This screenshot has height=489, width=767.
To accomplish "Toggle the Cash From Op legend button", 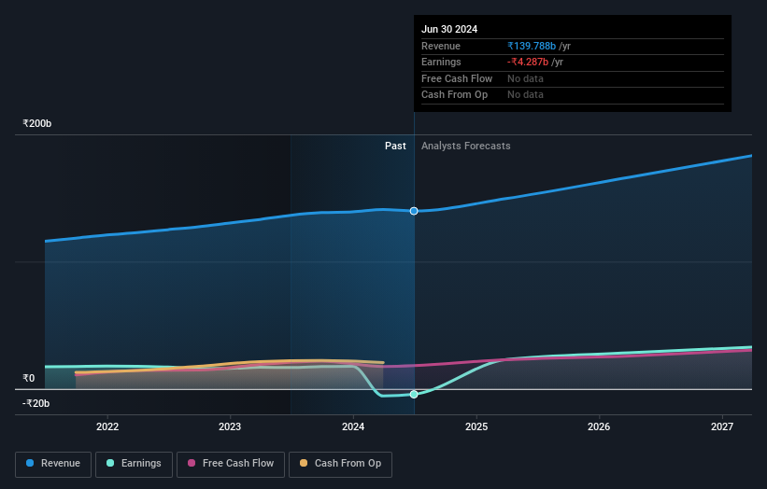I will [340, 464].
